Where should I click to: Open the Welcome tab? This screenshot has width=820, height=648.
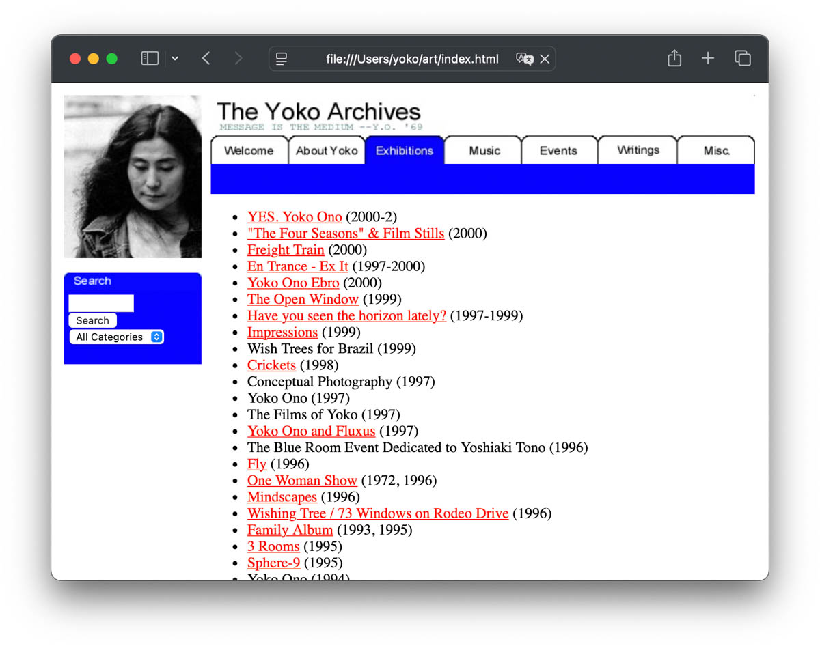tap(249, 150)
